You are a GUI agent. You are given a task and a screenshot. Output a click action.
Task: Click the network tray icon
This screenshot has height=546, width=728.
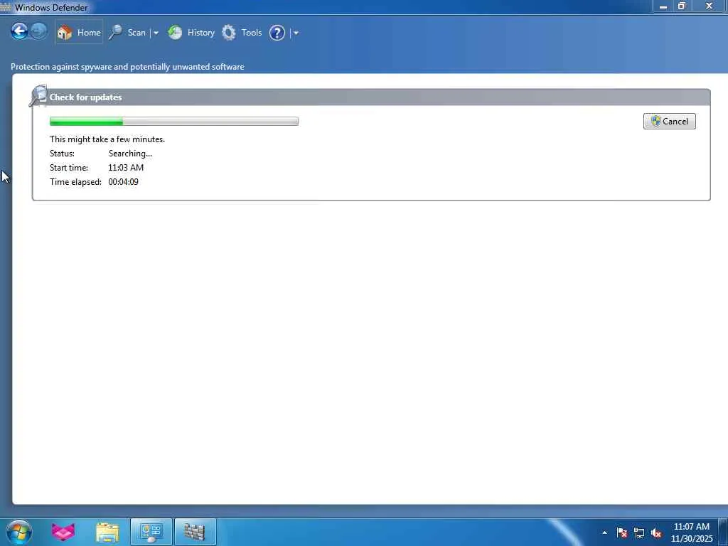point(639,533)
